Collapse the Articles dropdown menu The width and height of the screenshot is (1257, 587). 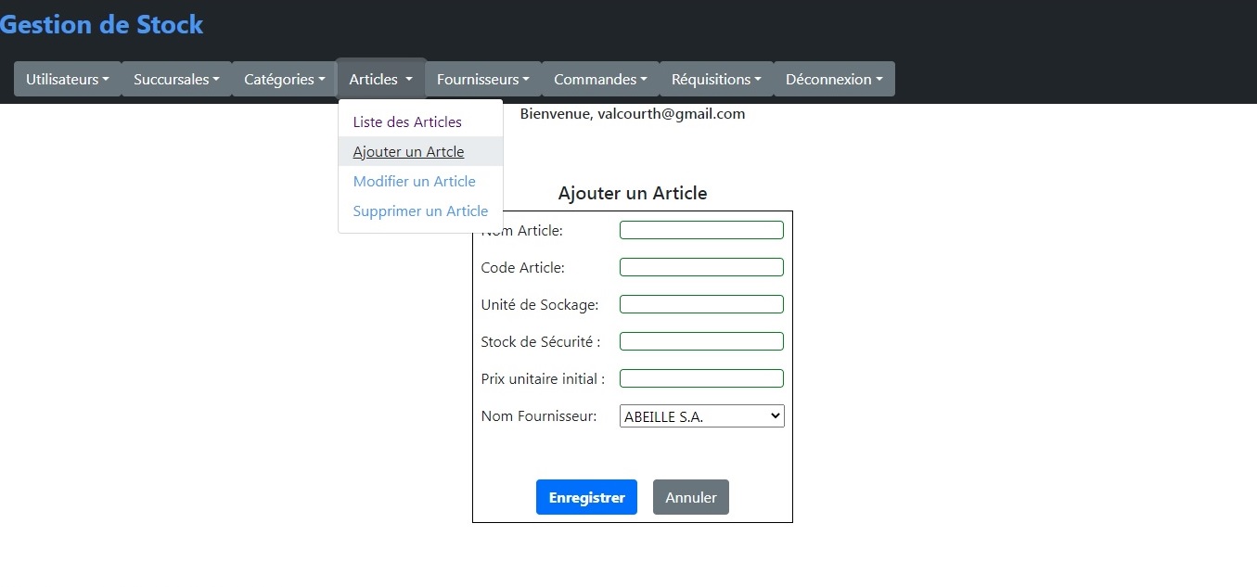click(x=380, y=79)
